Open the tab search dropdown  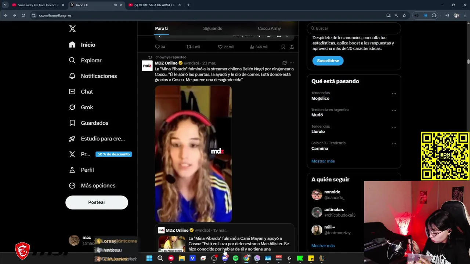tap(5, 5)
